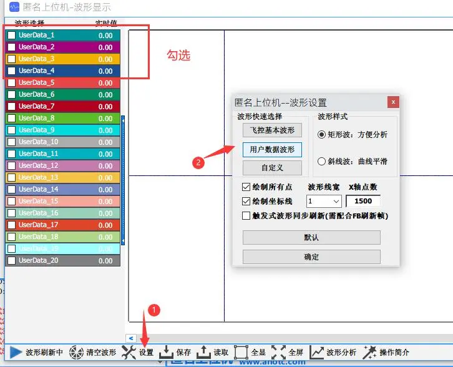The height and width of the screenshot is (367, 453).
Task: Click the 飞控基本波形 button
Action: click(272, 130)
